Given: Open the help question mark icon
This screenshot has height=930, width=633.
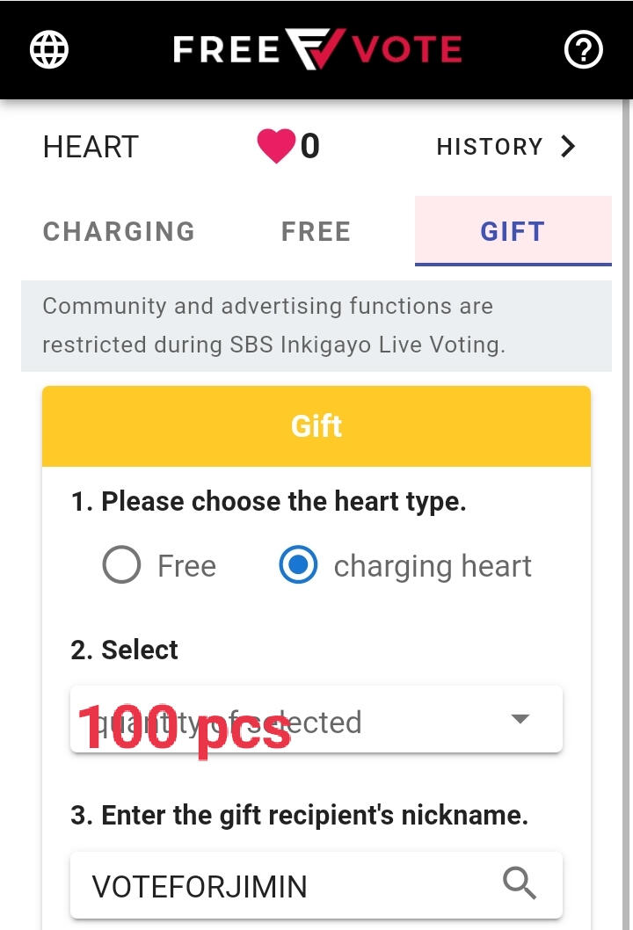Looking at the screenshot, I should pos(583,50).
